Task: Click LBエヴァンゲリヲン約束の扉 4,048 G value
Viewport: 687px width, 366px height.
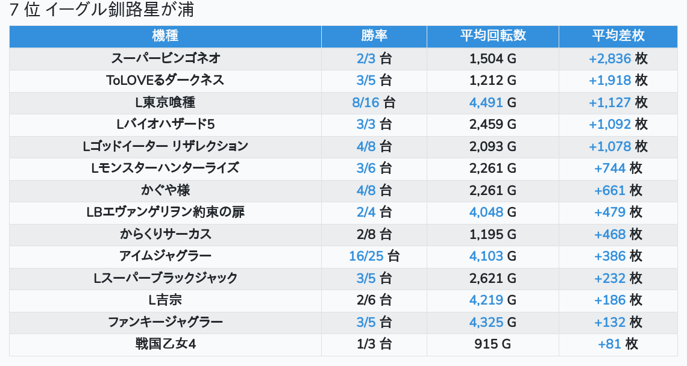Action: (x=493, y=212)
